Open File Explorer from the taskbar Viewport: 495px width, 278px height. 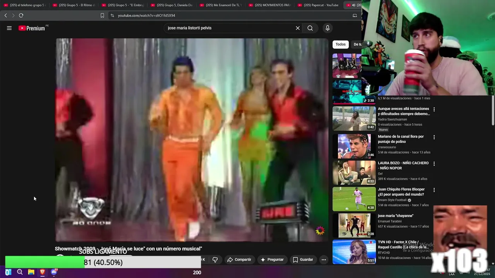31,272
